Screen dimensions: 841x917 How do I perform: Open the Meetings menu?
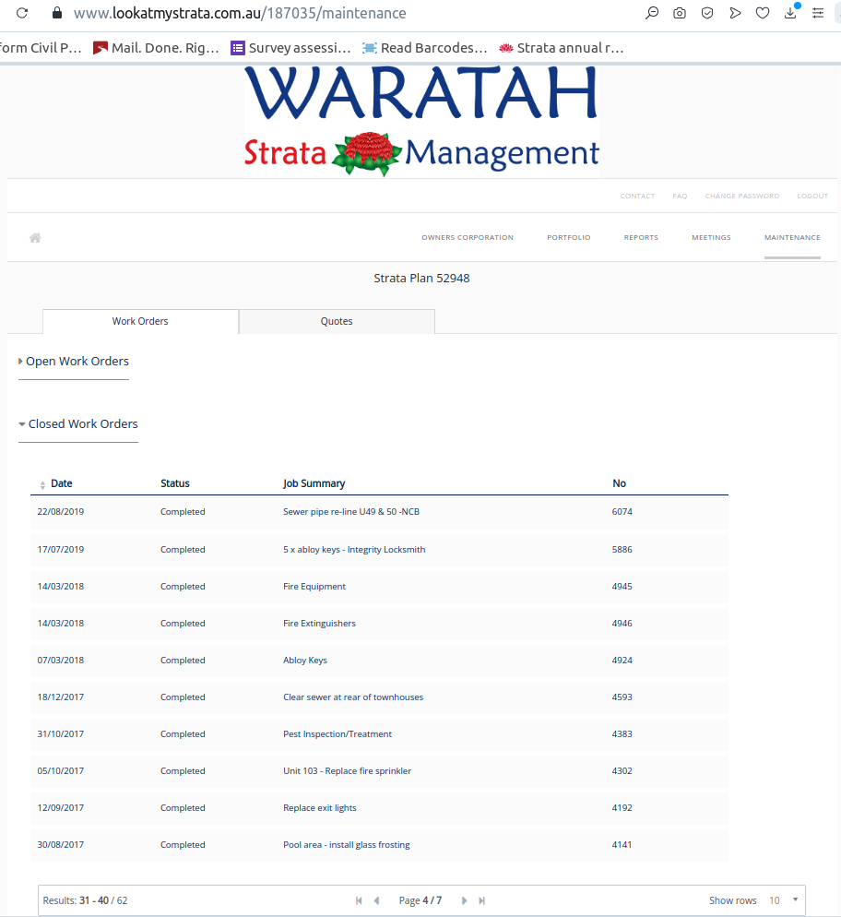click(711, 237)
